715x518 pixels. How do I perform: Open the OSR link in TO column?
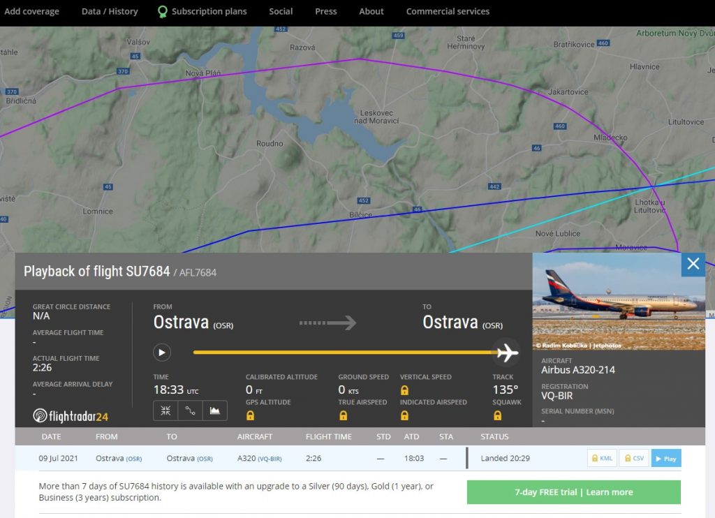click(x=205, y=459)
